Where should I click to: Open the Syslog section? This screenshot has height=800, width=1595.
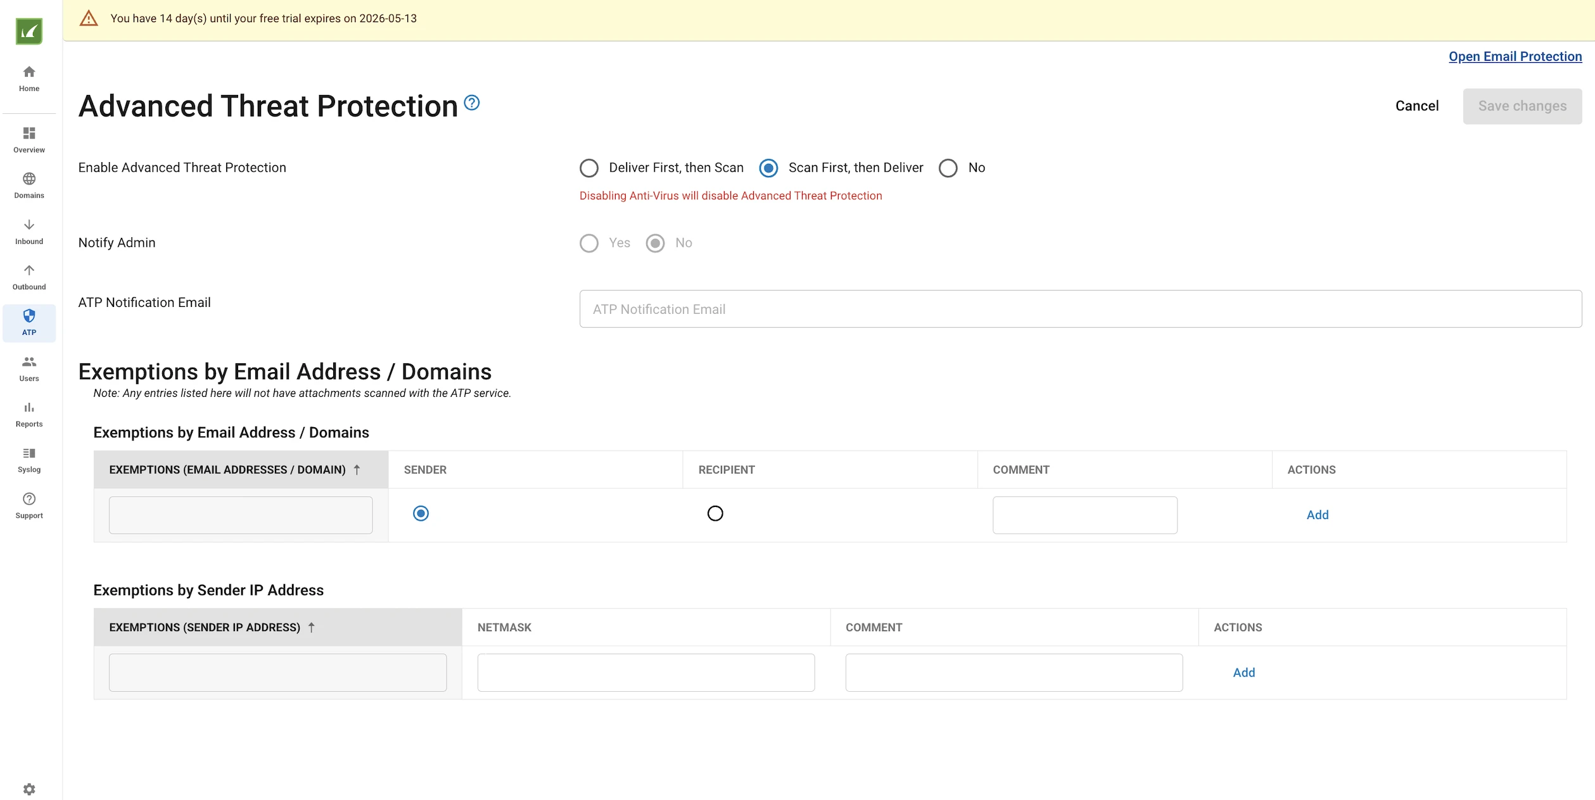coord(29,460)
